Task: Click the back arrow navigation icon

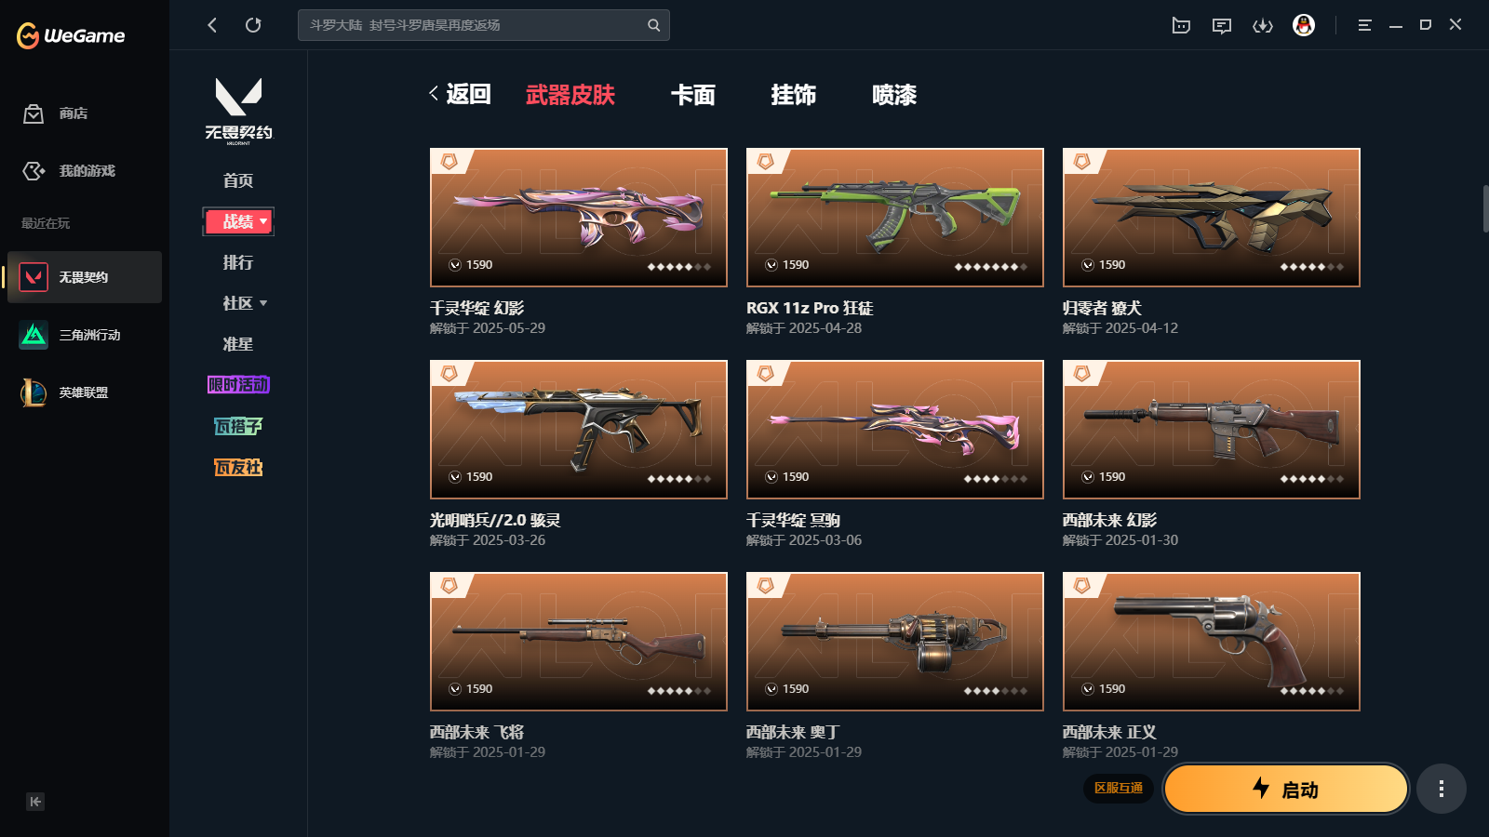Action: pos(212,25)
